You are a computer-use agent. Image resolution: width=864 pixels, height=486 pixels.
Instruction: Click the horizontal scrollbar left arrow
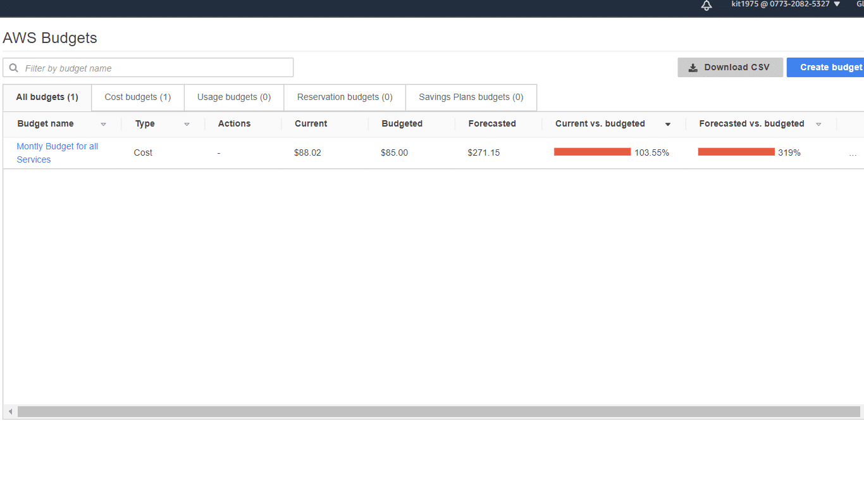click(10, 411)
